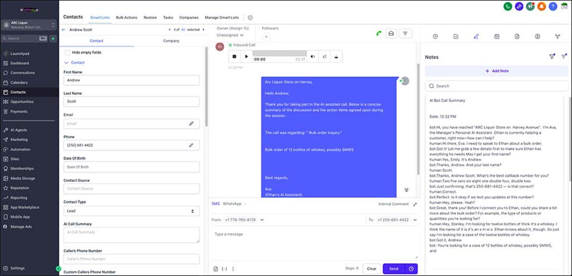Click the notes Search field
The image size is (572, 276).
pyautogui.click(x=496, y=86)
